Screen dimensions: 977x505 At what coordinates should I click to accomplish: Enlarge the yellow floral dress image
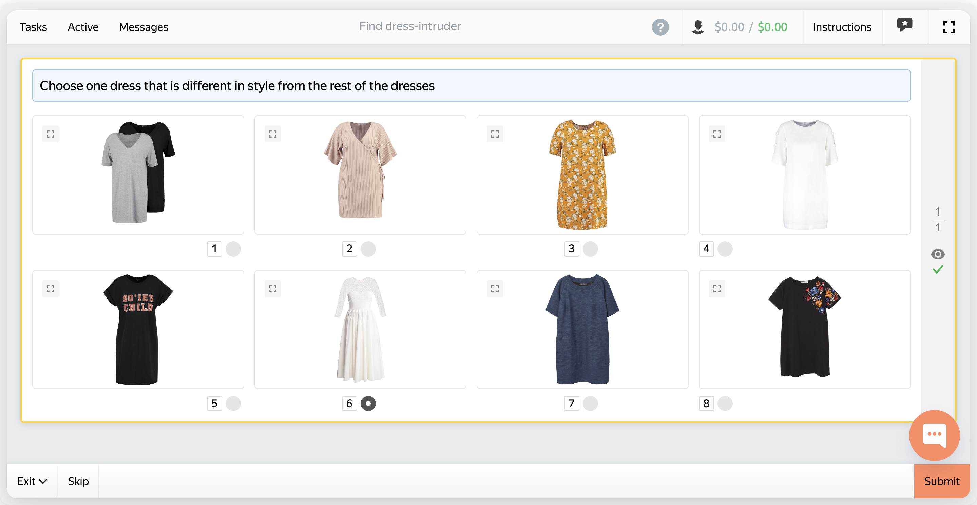pyautogui.click(x=495, y=134)
